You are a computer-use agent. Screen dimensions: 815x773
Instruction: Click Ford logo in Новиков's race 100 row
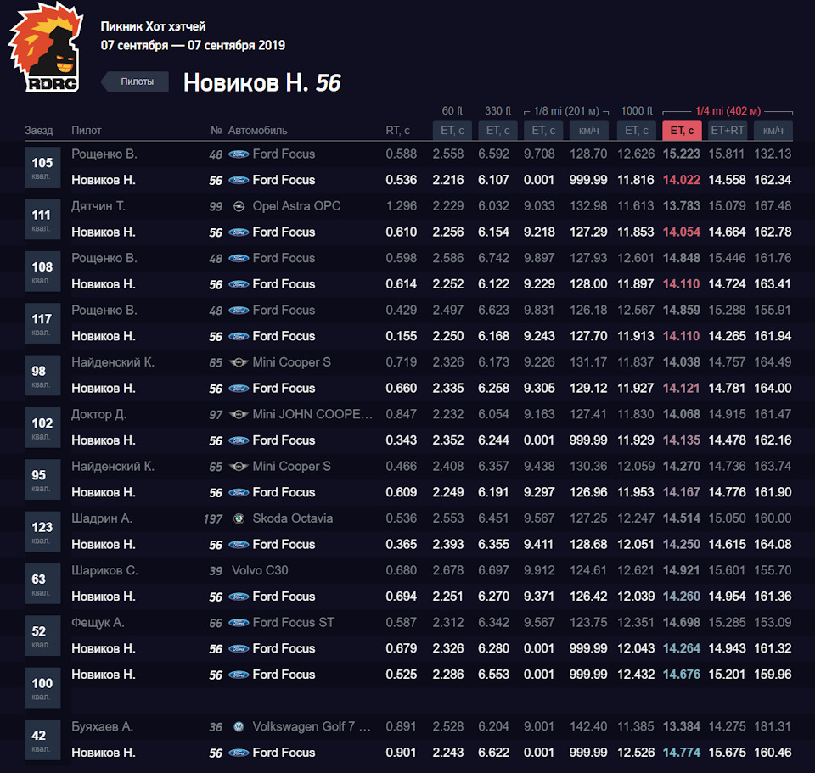239,675
